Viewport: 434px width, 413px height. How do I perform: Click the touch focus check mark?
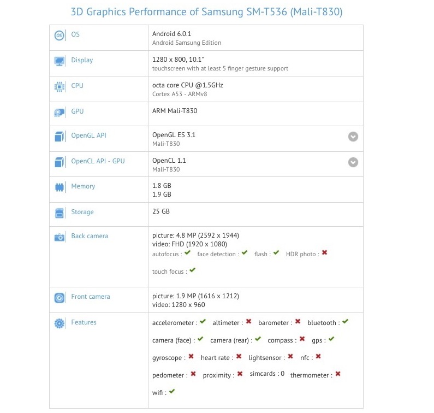pos(192,270)
